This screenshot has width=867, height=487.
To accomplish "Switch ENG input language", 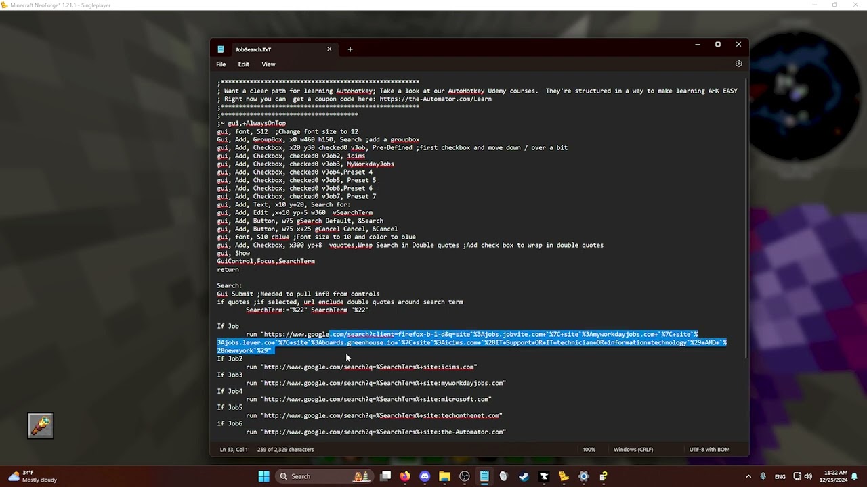I will [x=780, y=476].
